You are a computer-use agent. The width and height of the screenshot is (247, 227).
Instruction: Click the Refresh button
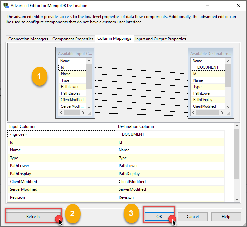[33, 217]
